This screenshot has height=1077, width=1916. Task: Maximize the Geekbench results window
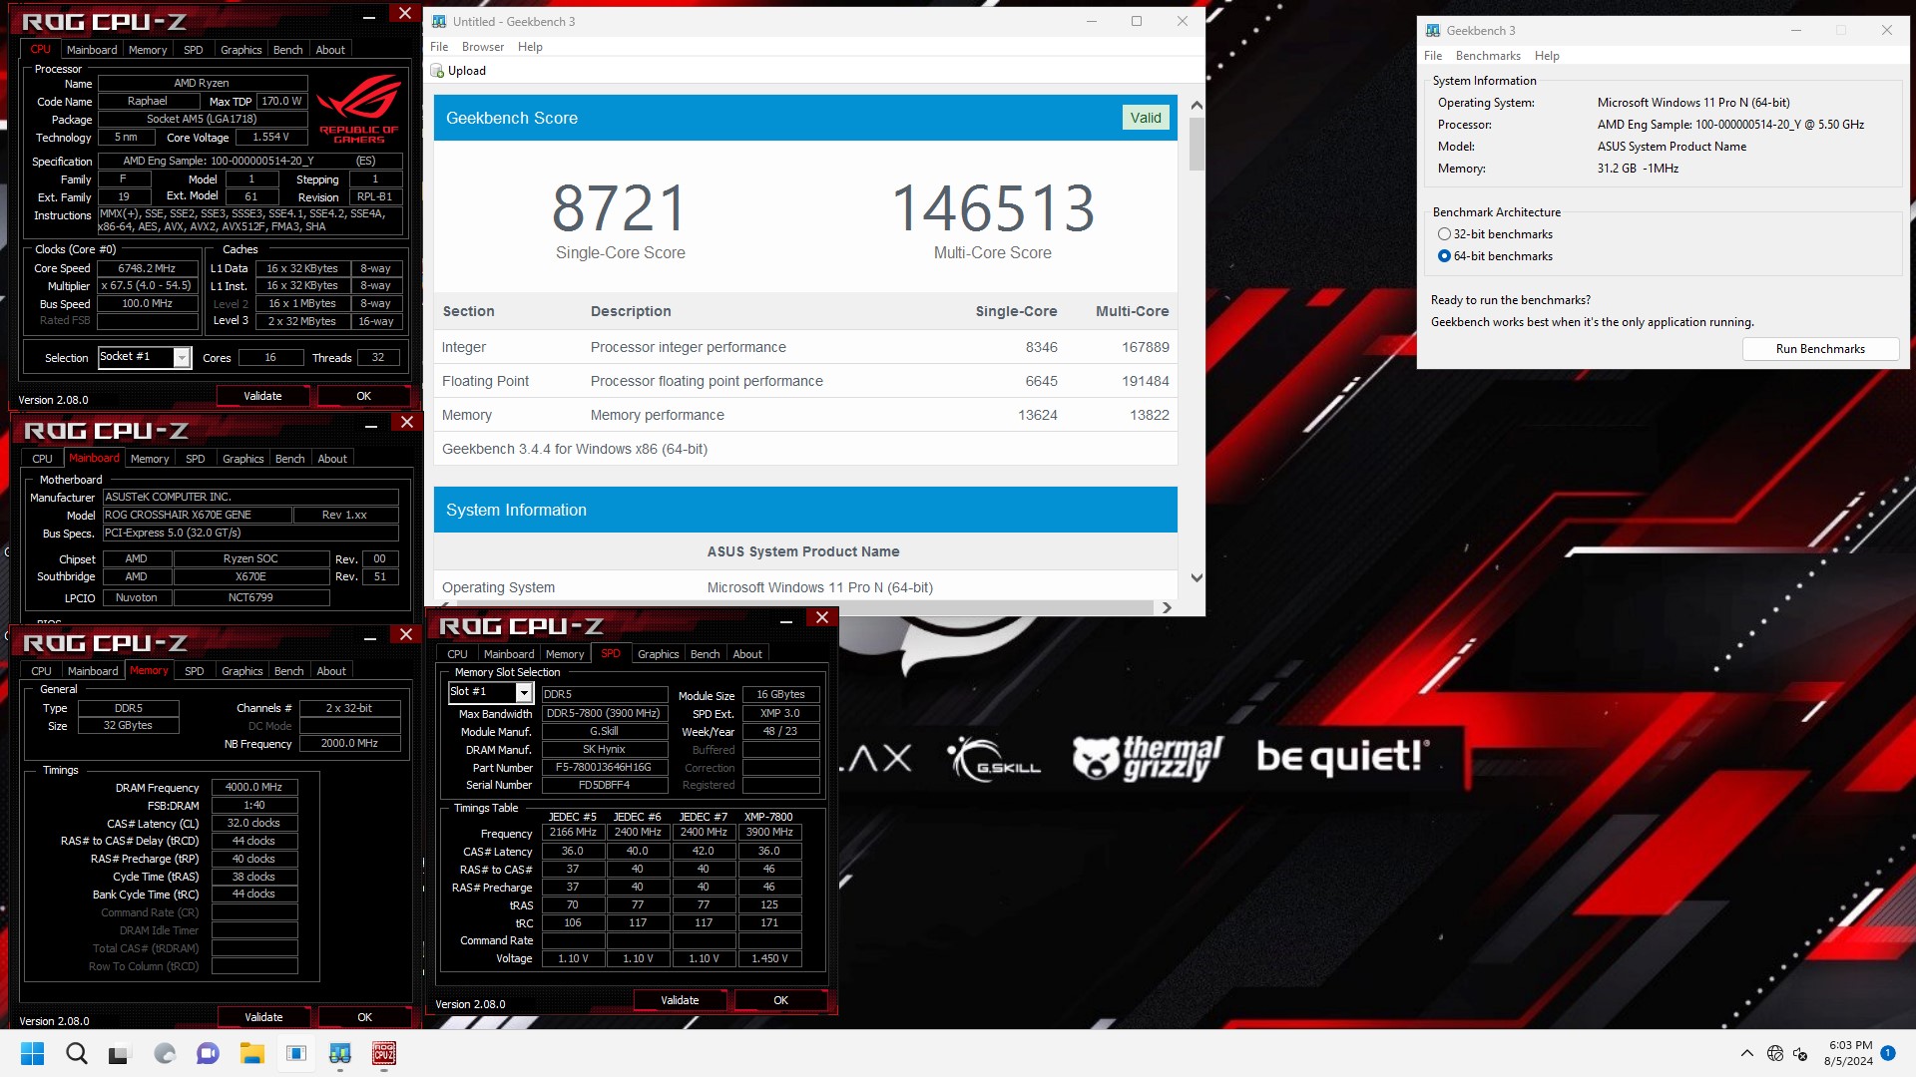1136,21
